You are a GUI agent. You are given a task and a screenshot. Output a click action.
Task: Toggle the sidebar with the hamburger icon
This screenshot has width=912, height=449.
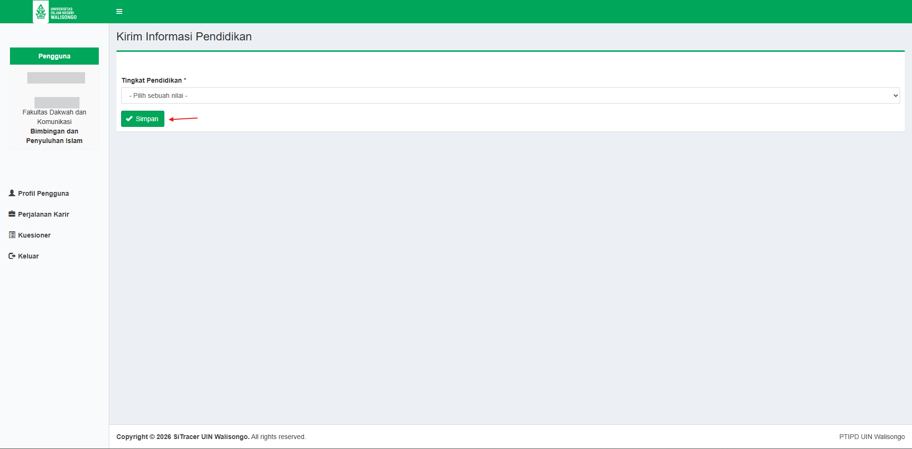[x=119, y=11]
